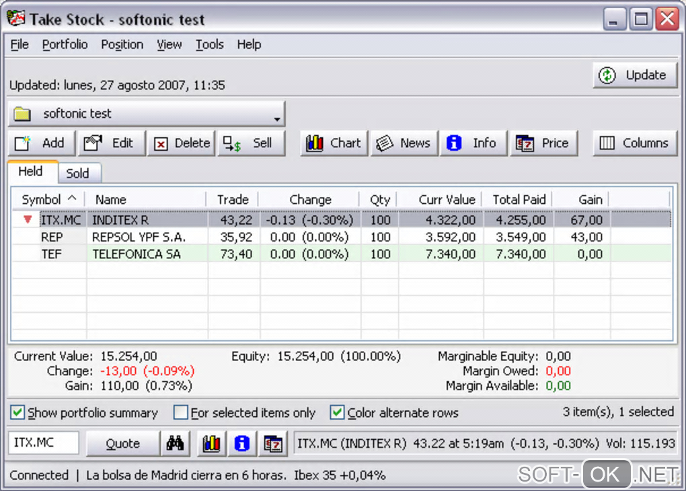Screen dimensions: 686x491
Task: Open the Columns chooser
Action: tap(635, 143)
